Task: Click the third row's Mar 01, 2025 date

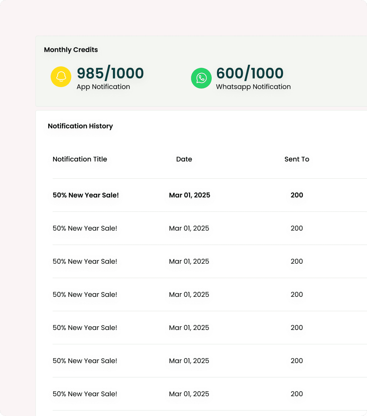Action: pos(189,261)
